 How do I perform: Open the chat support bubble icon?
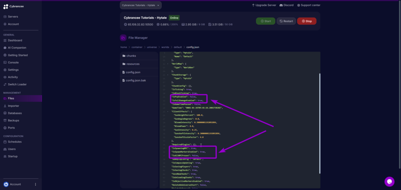pos(389,181)
